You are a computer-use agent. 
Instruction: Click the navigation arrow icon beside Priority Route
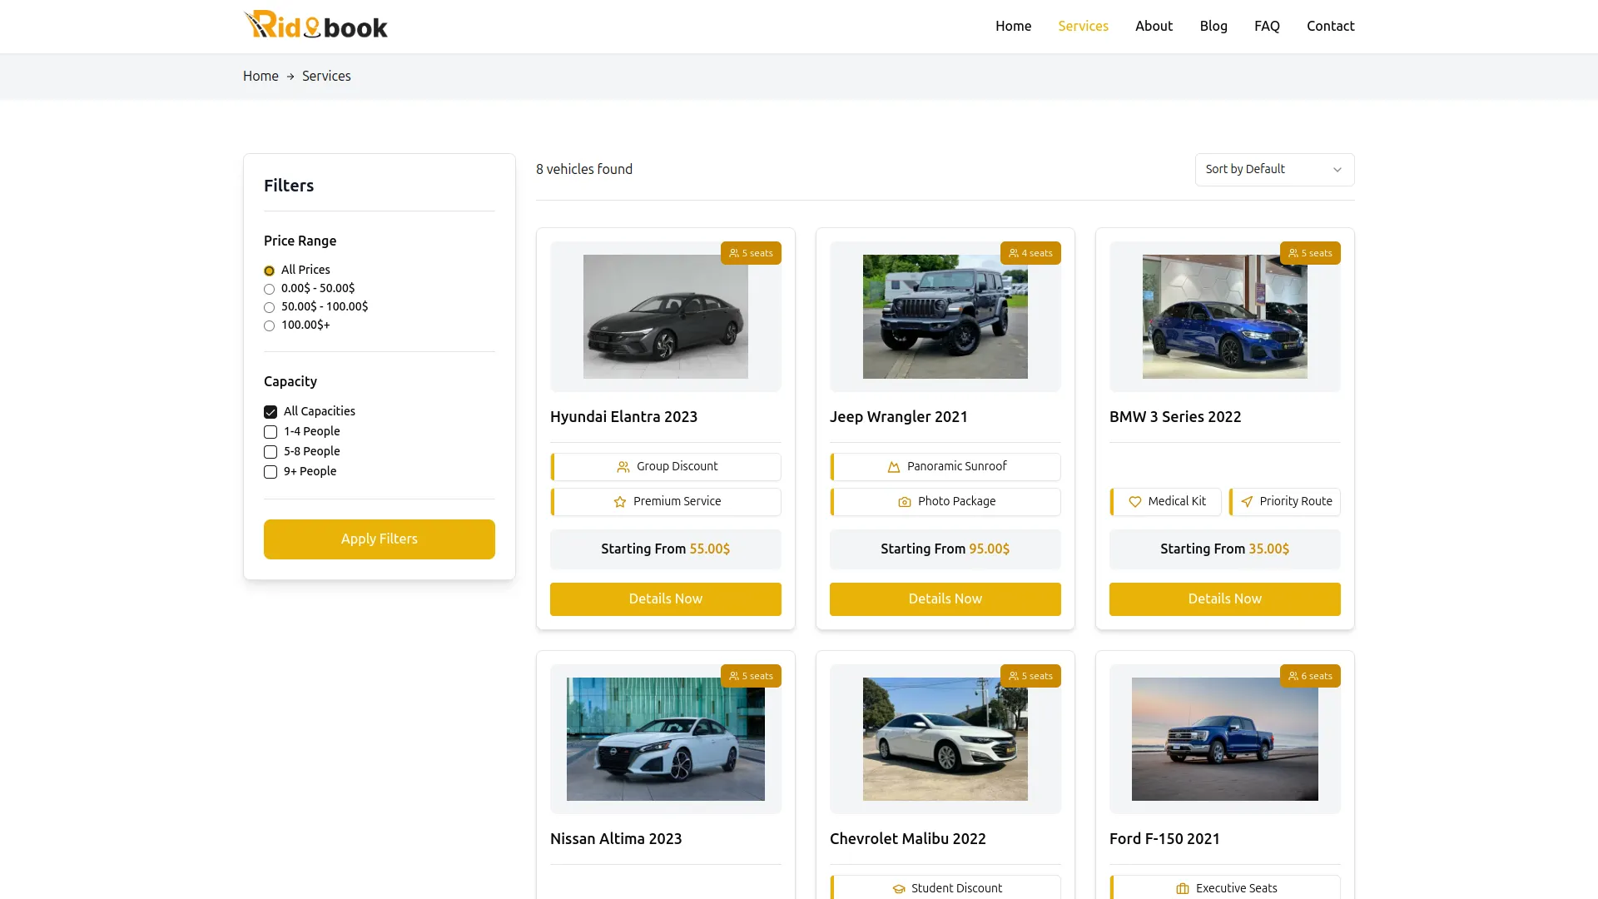[1248, 502]
